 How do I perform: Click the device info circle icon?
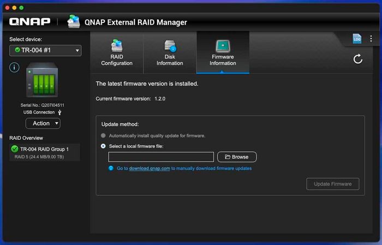14,67
